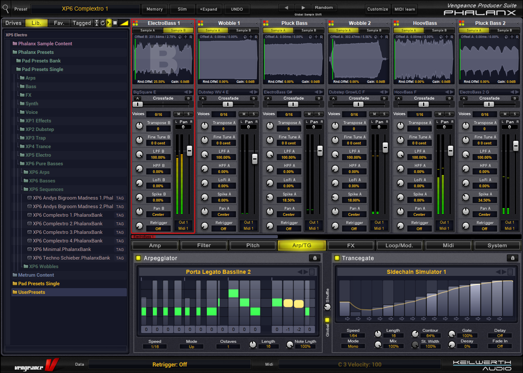Click previous preset arrow left of Random
Screen dimensions: 523x373
(x=286, y=7)
